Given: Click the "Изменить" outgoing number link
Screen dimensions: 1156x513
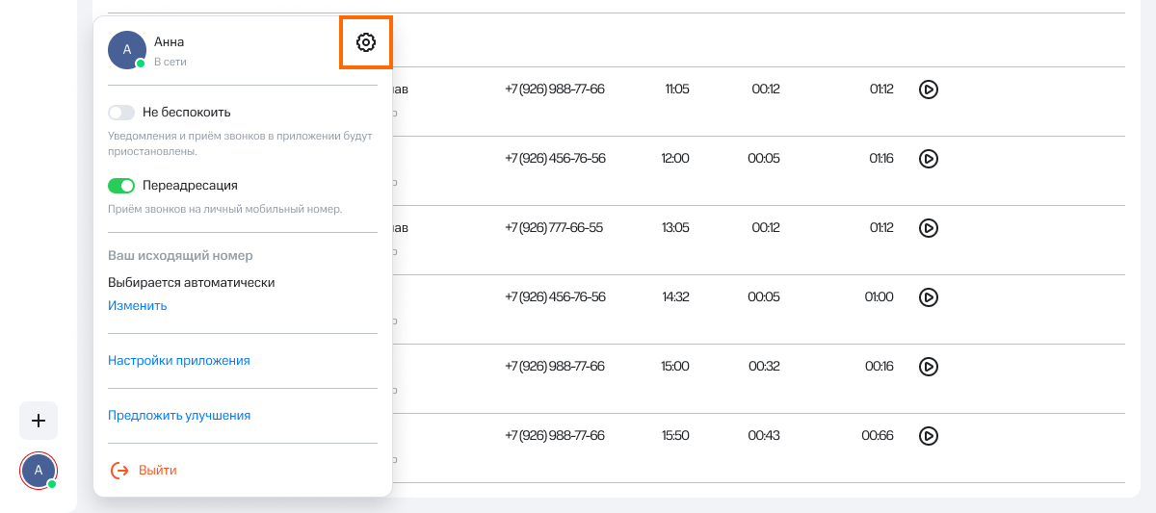Looking at the screenshot, I should point(137,306).
